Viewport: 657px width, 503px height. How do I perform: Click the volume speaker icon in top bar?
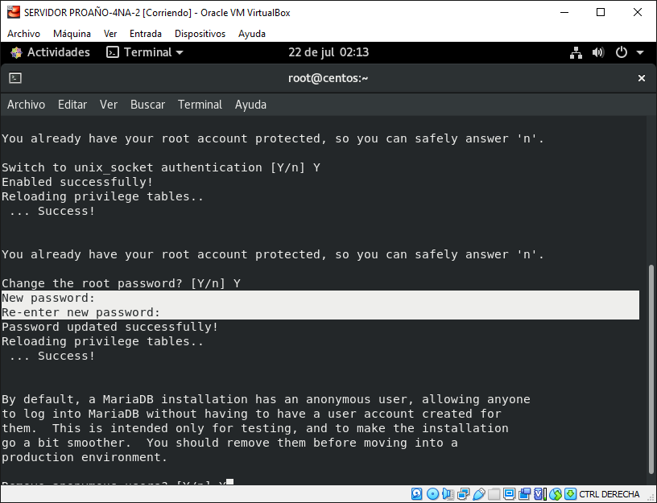pos(598,53)
